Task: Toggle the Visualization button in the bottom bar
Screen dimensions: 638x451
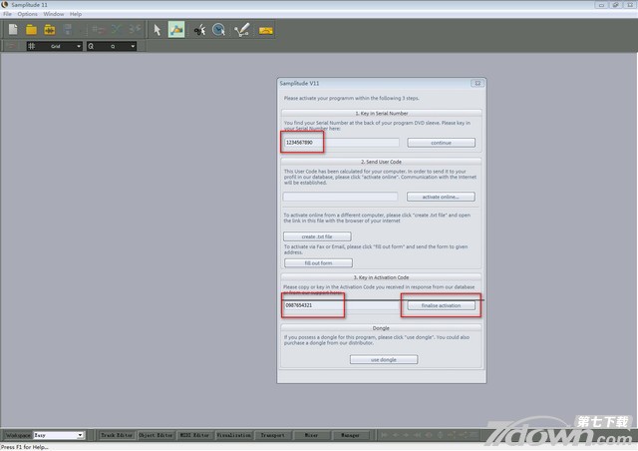Action: (234, 435)
